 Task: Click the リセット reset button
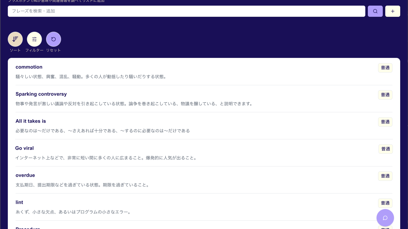(54, 39)
